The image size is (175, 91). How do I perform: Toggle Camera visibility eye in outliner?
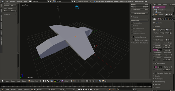[x=167, y=15]
